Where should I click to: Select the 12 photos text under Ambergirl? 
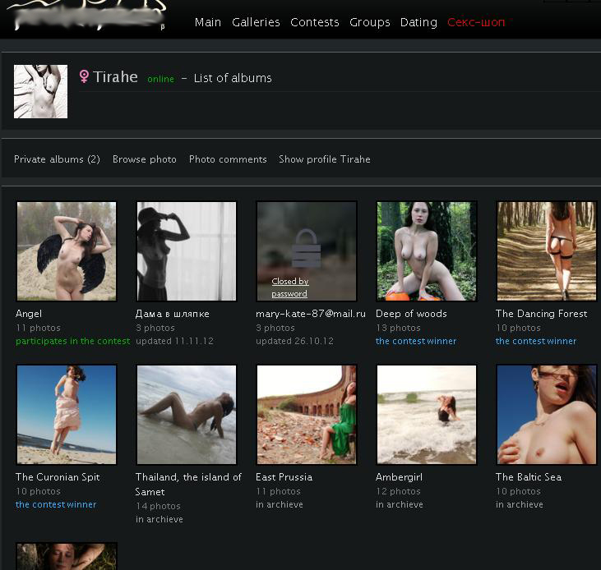click(398, 491)
